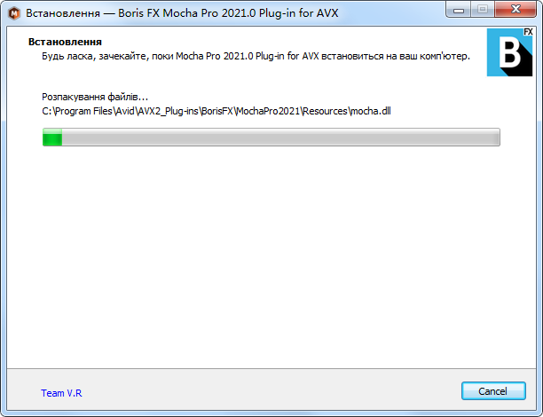The image size is (543, 417).
Task: Click the Розпакування файлів status label
Action: pos(95,97)
